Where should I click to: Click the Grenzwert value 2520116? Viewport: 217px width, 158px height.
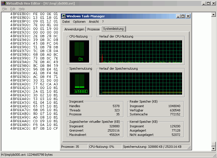click(114, 130)
